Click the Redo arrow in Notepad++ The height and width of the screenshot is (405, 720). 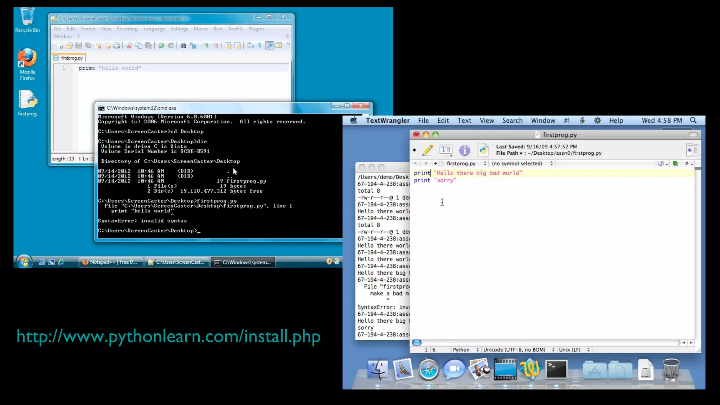171,45
